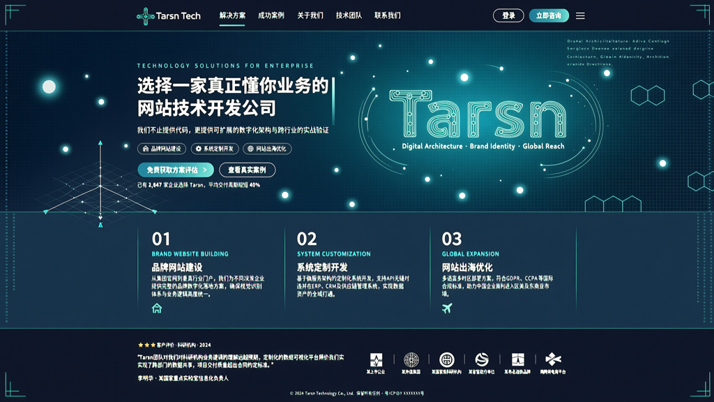Image resolution: width=714 pixels, height=402 pixels.
Task: Click the Digital Architecture tagline text
Action: pyautogui.click(x=483, y=147)
